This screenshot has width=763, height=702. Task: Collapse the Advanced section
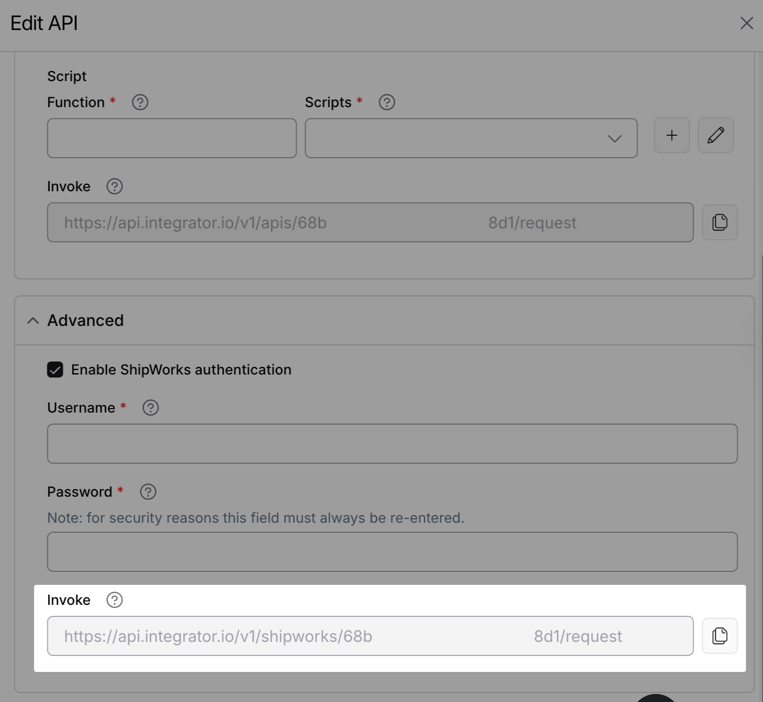click(x=33, y=320)
